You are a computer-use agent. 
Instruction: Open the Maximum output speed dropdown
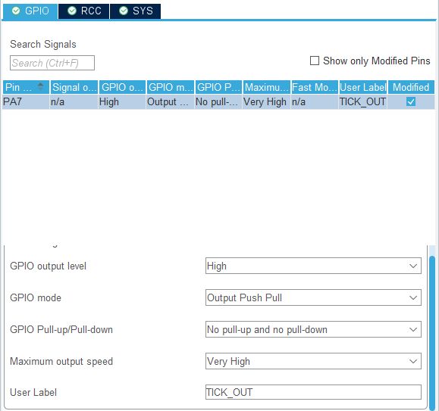click(x=313, y=361)
